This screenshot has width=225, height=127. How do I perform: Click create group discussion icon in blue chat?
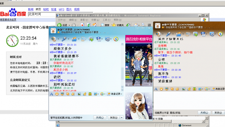[x=91, y=39]
